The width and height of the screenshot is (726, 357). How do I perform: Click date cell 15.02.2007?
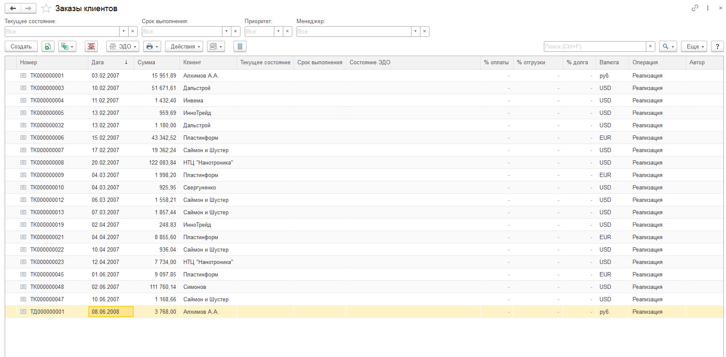tap(105, 138)
